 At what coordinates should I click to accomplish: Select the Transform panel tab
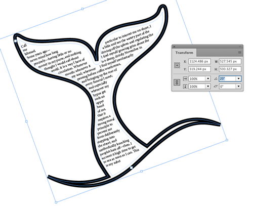click(184, 53)
